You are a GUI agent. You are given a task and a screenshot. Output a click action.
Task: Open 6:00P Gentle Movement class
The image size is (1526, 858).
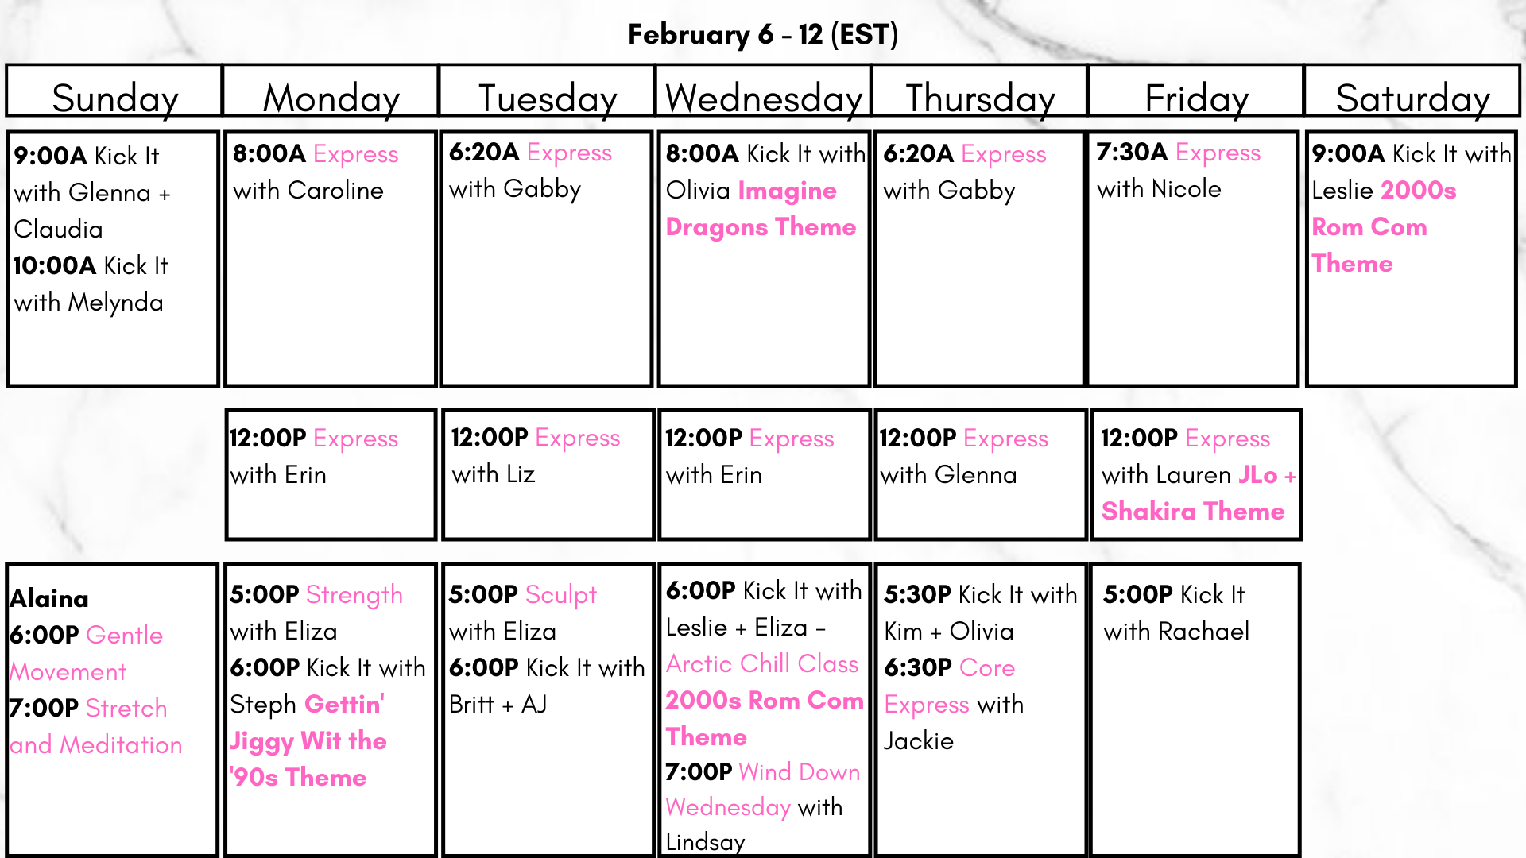(x=86, y=653)
